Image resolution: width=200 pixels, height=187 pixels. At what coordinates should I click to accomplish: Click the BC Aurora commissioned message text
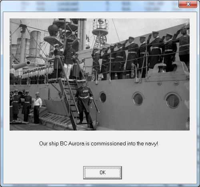(x=98, y=144)
